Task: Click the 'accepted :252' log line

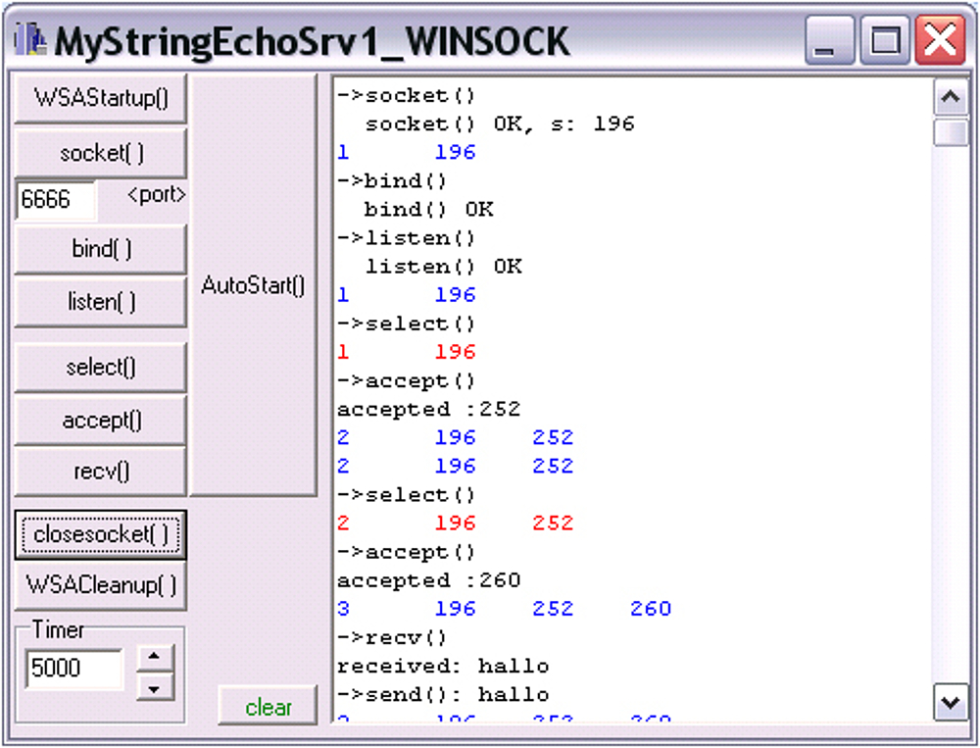Action: (x=429, y=409)
